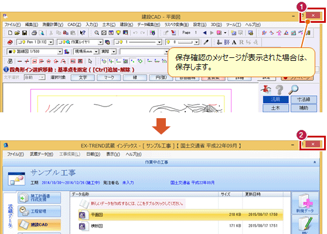Click the Undo arrow icon

(x=135, y=33)
